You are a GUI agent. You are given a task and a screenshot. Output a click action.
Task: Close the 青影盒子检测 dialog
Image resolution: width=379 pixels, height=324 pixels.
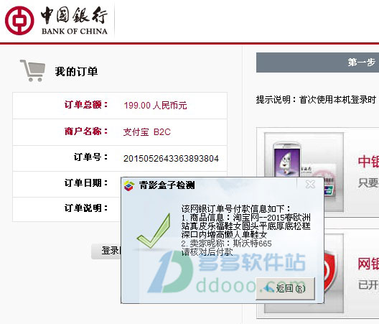310,184
